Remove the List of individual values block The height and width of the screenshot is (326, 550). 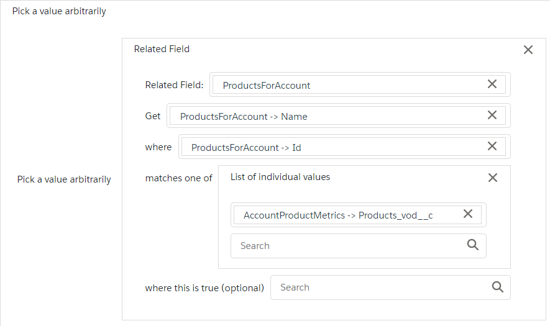click(493, 178)
